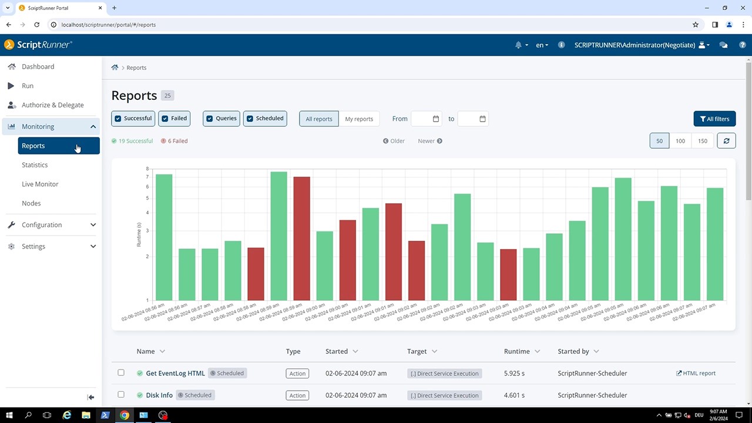This screenshot has height=423, width=752.
Task: Refresh the reports list
Action: (726, 141)
